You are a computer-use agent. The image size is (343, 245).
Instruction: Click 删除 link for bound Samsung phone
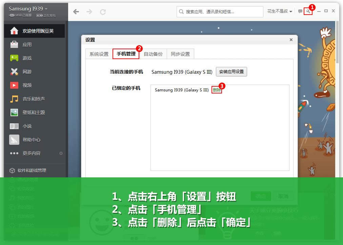point(217,90)
